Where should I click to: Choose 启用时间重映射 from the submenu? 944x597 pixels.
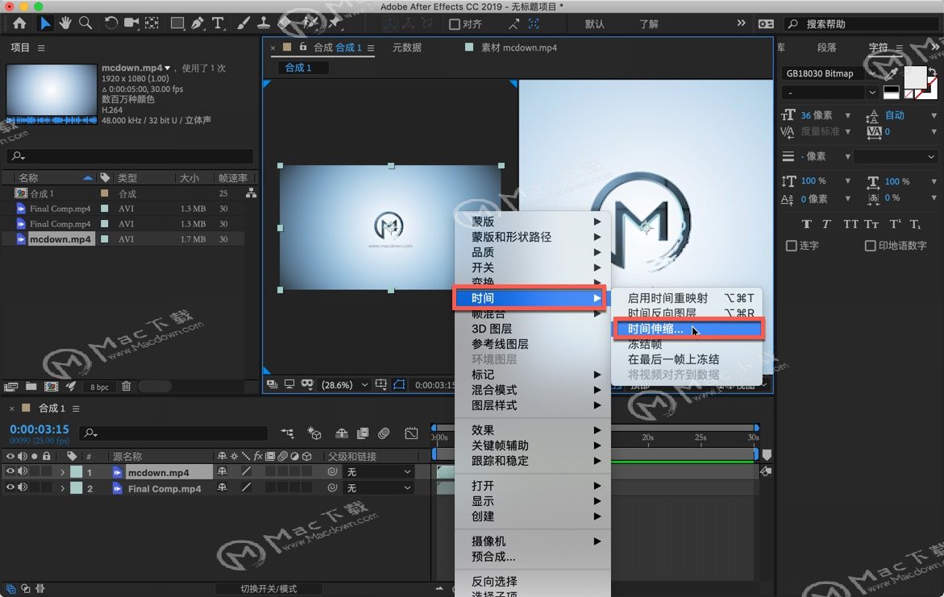(688, 298)
